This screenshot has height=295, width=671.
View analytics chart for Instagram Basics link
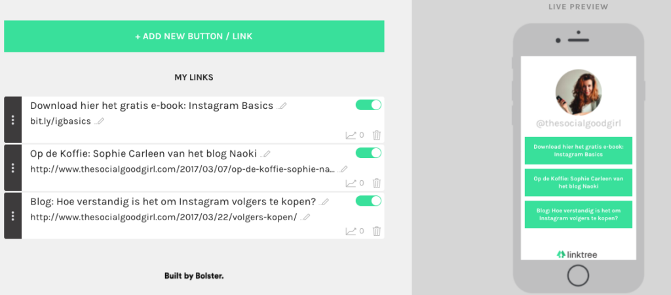[351, 136]
